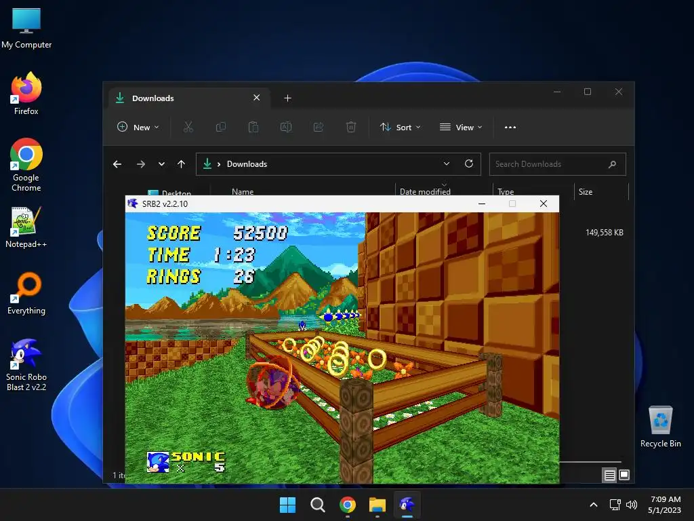The image size is (694, 521).
Task: Open the View dropdown menu
Action: coord(460,127)
